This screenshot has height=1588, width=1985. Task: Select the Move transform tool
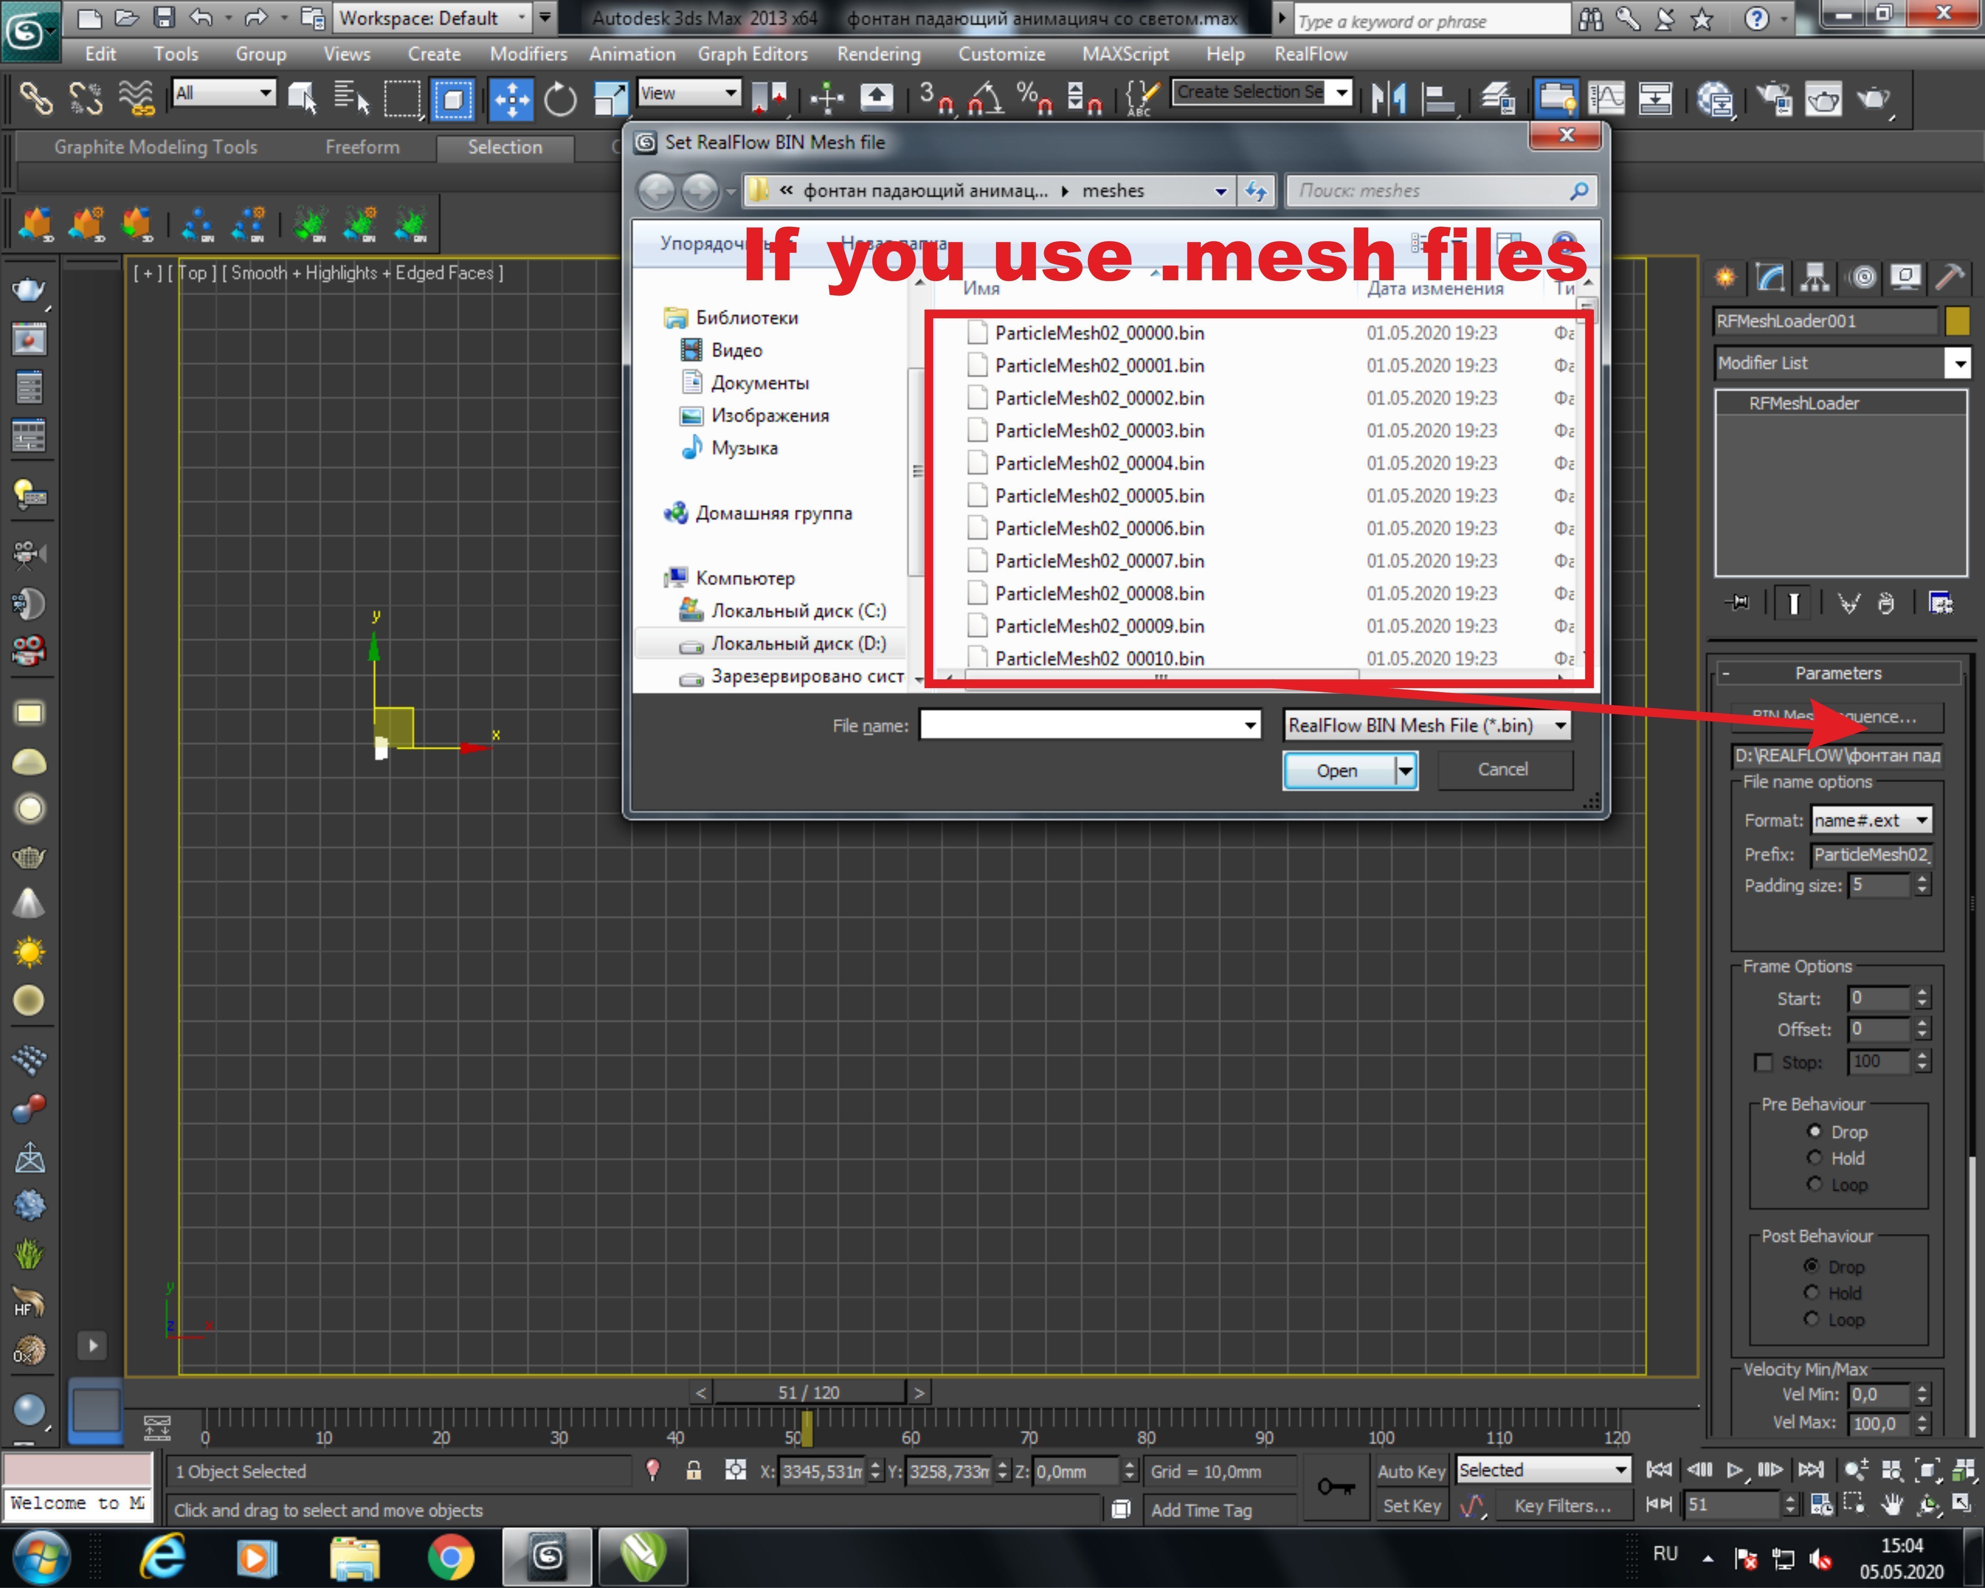[x=511, y=99]
